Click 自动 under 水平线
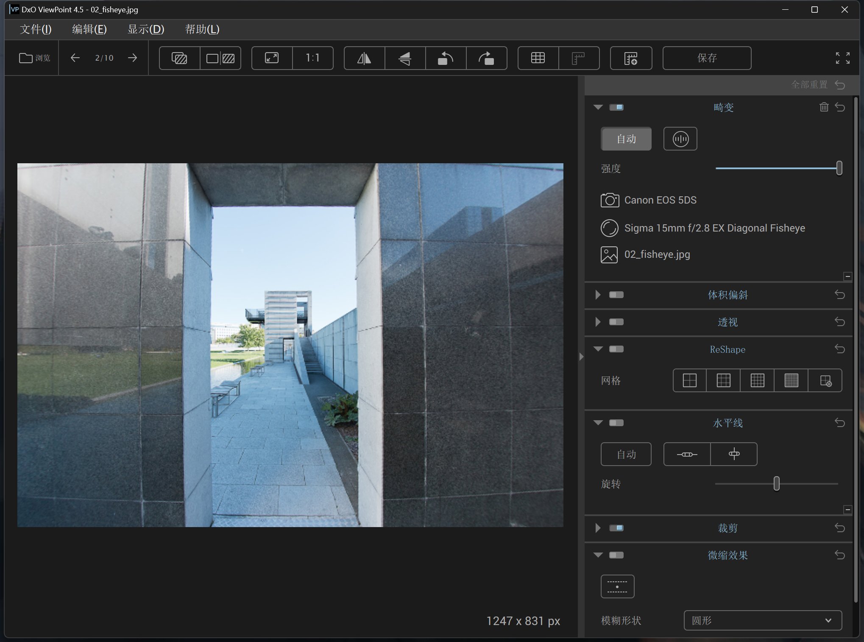This screenshot has height=642, width=864. pos(626,454)
